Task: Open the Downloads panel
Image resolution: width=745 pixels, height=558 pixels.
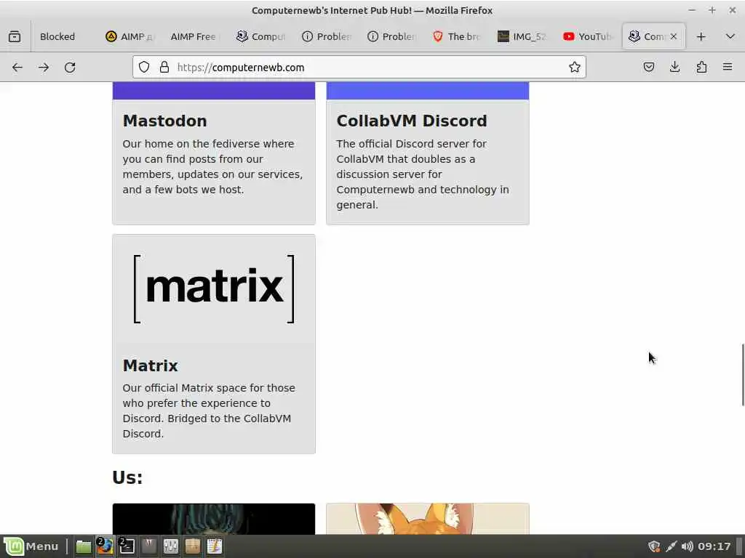Action: [674, 67]
